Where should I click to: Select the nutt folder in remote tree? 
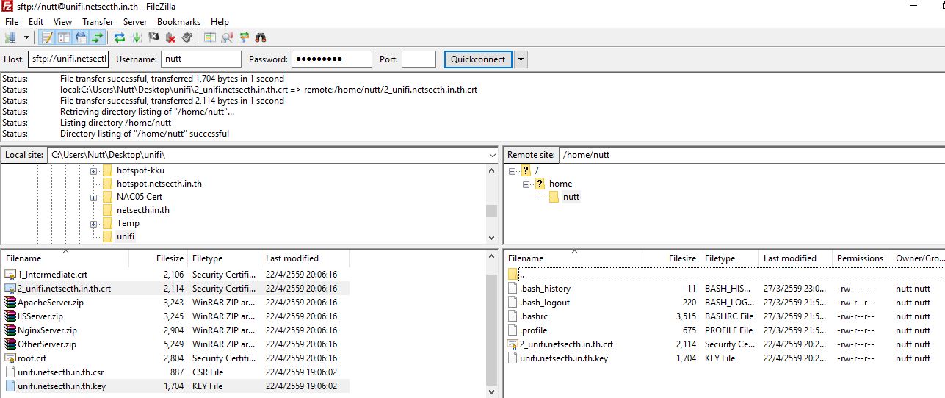point(571,197)
